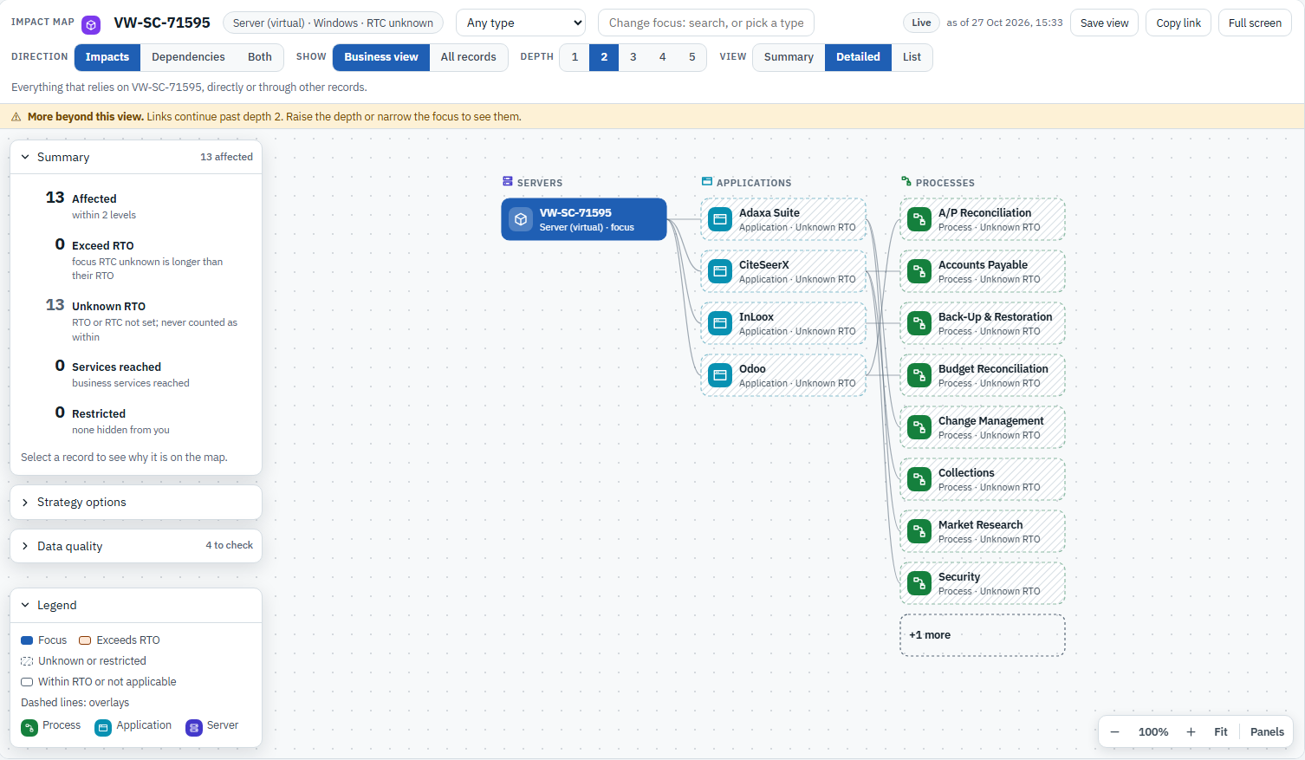This screenshot has height=760, width=1305.
Task: Click the Accounts Payable process icon
Action: click(x=919, y=271)
